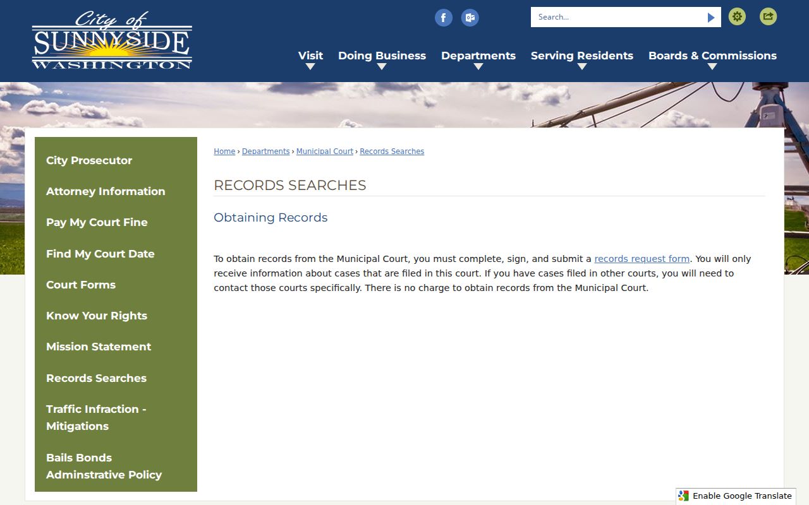
Task: Focus the site search field
Action: (617, 17)
